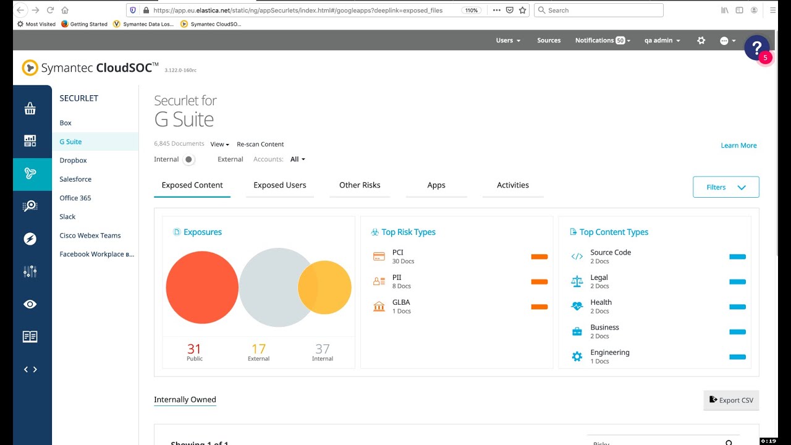791x445 pixels.
Task: Click the settings gear in top bar
Action: pos(701,40)
